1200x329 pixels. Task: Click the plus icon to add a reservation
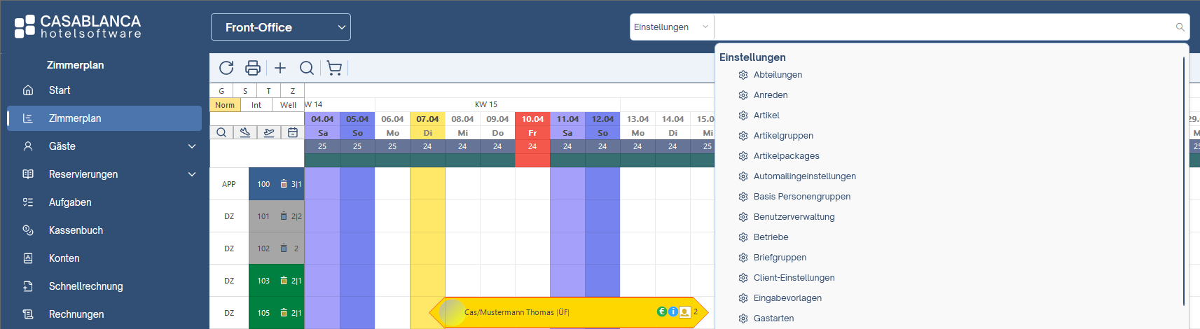(280, 68)
